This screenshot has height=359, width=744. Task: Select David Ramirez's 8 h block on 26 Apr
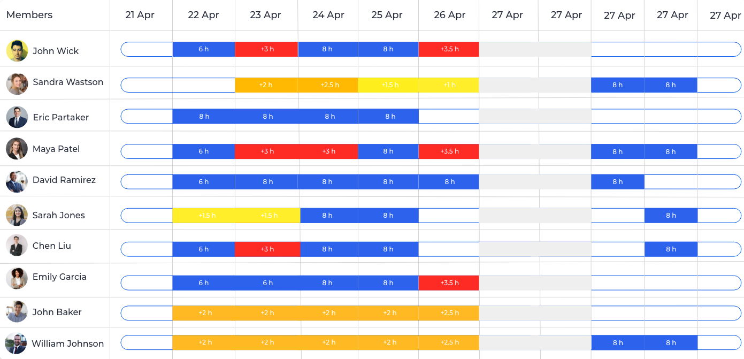449,182
